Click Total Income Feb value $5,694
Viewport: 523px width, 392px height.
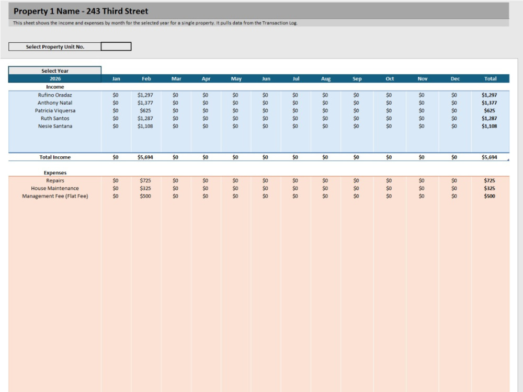[145, 157]
